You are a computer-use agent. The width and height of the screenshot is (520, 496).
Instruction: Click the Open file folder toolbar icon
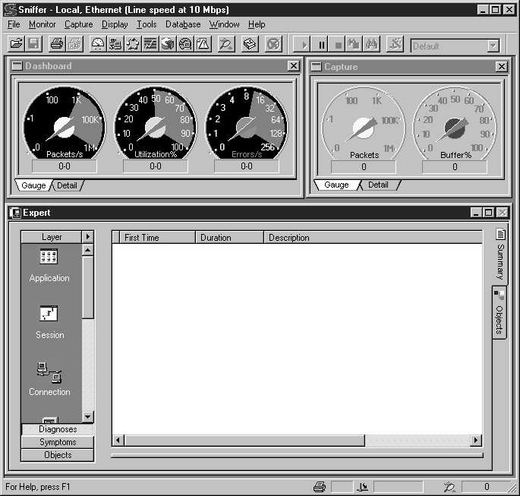(16, 44)
